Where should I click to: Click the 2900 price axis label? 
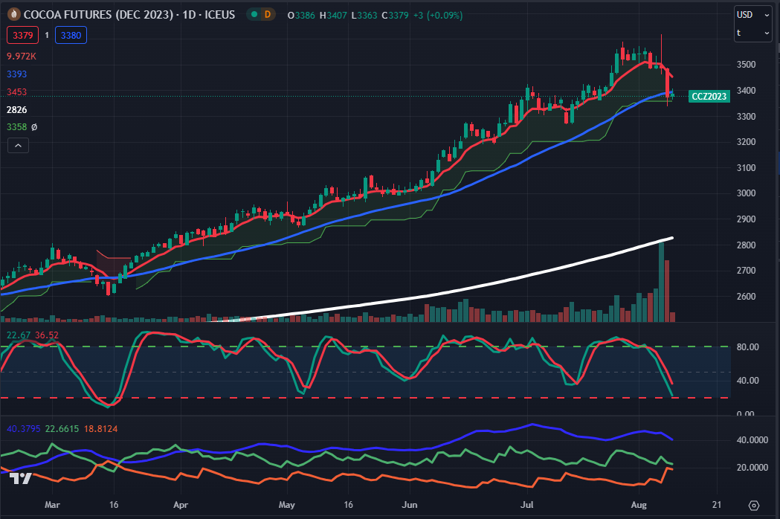[746, 219]
